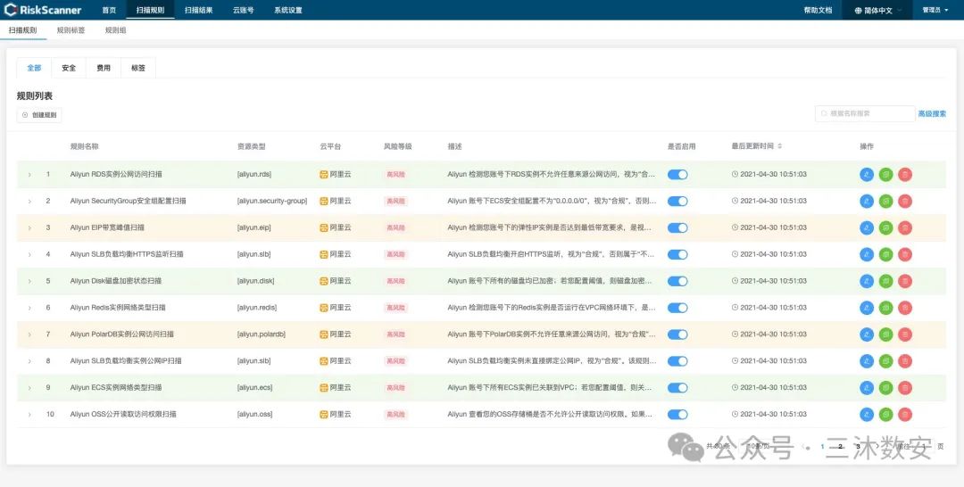The height and width of the screenshot is (487, 964).
Task: Go to 首页 in top navigation
Action: (109, 11)
